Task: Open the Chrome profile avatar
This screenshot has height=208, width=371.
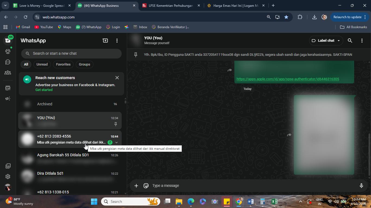Action: [324, 17]
